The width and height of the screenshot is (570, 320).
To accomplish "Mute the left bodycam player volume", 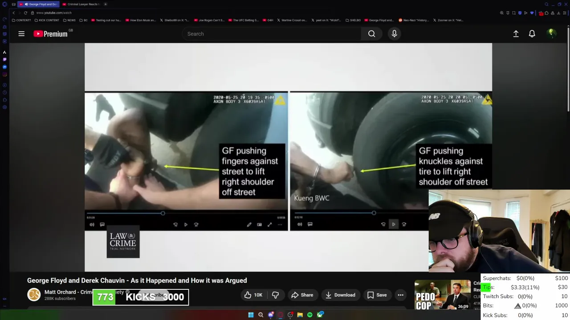I will point(92,224).
